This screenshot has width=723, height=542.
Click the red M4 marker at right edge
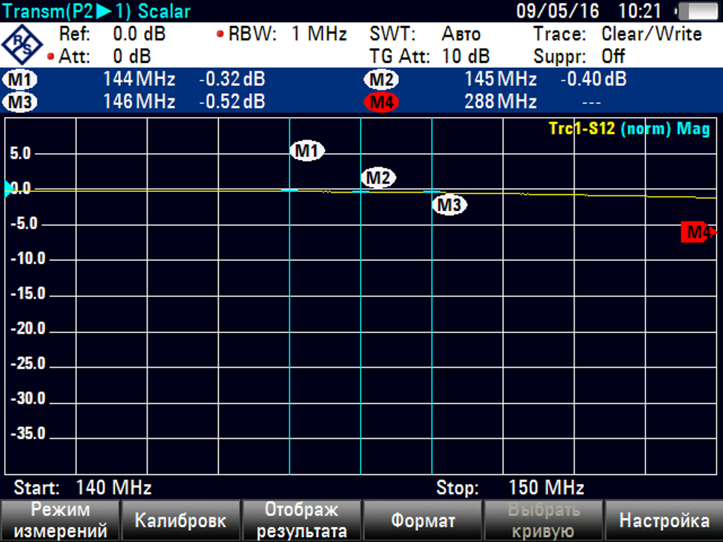698,232
